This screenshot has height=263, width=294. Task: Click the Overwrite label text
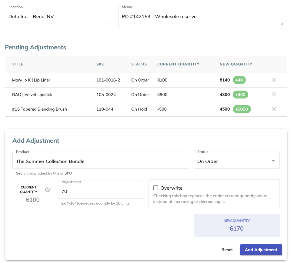[x=171, y=188]
